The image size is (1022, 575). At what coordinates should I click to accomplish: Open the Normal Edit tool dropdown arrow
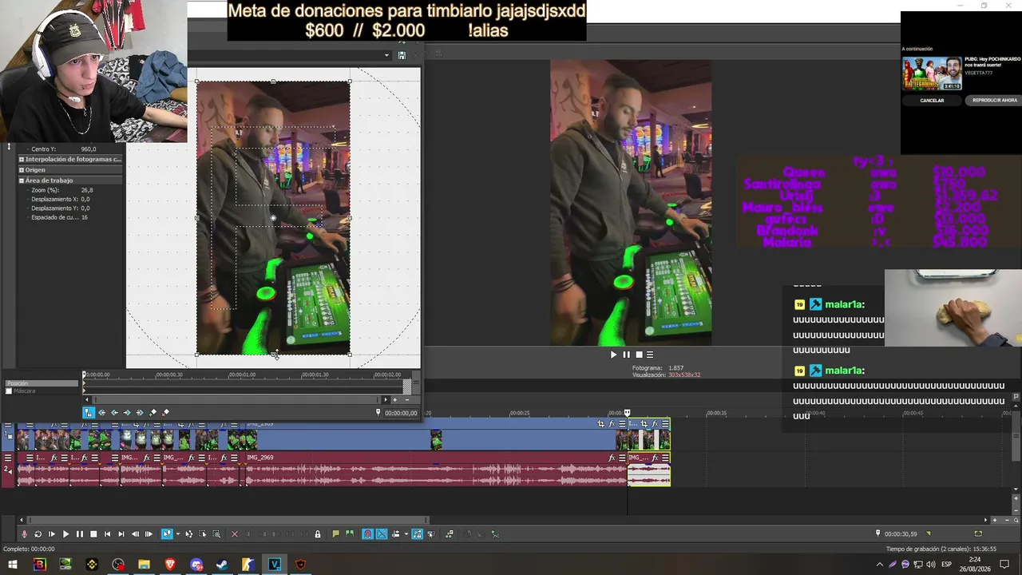coord(176,534)
